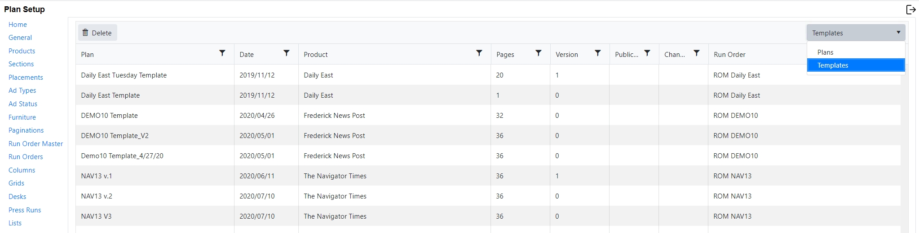Choose Plans from the dropdown list
Viewport: 919px width, 233px height.
[825, 52]
